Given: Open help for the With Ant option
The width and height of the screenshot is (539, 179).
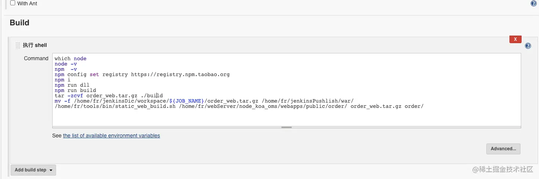Looking at the screenshot, I should pos(533,3).
